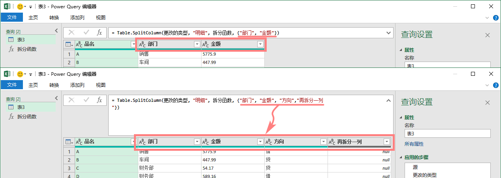501x178 pixels.
Task: Change 再拆分一列 data type icon
Action: coord(332,142)
